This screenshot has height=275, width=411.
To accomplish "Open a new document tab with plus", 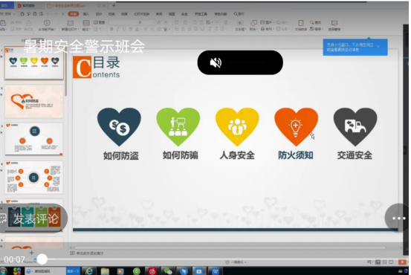I will click(114, 5).
